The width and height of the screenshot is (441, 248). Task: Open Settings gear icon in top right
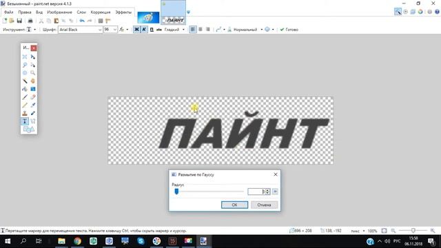[x=430, y=12]
